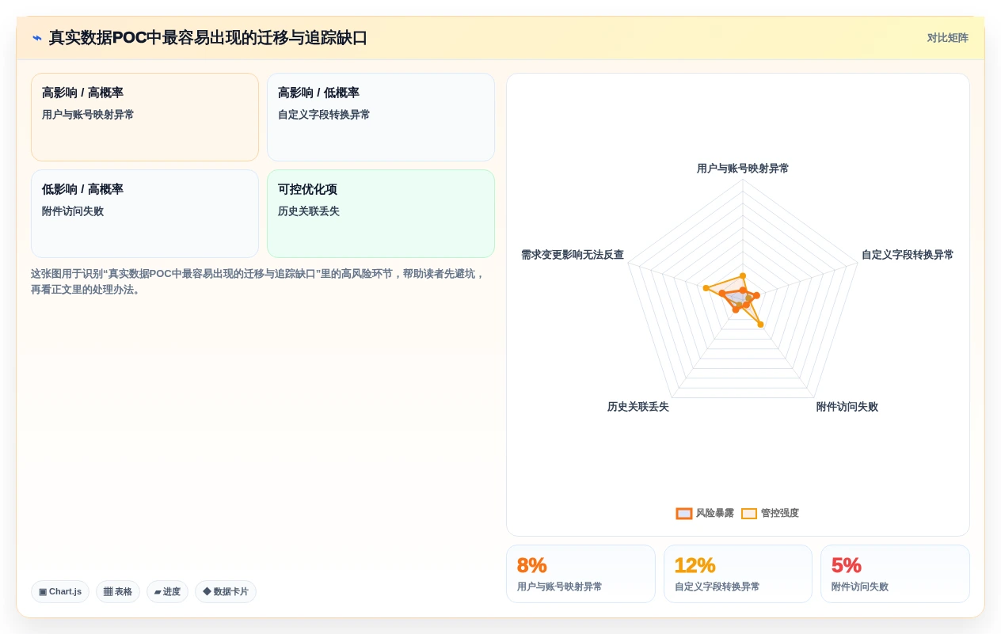Click the lightning icon beside the title
The width and height of the screenshot is (1001, 634).
[37, 38]
